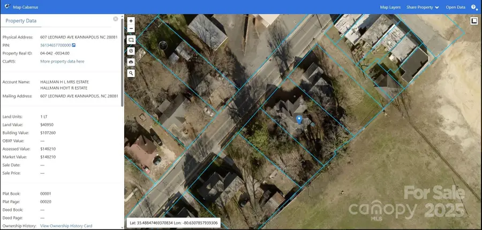The image size is (482, 230).
Task: Open the map search tool
Action: tap(131, 73)
